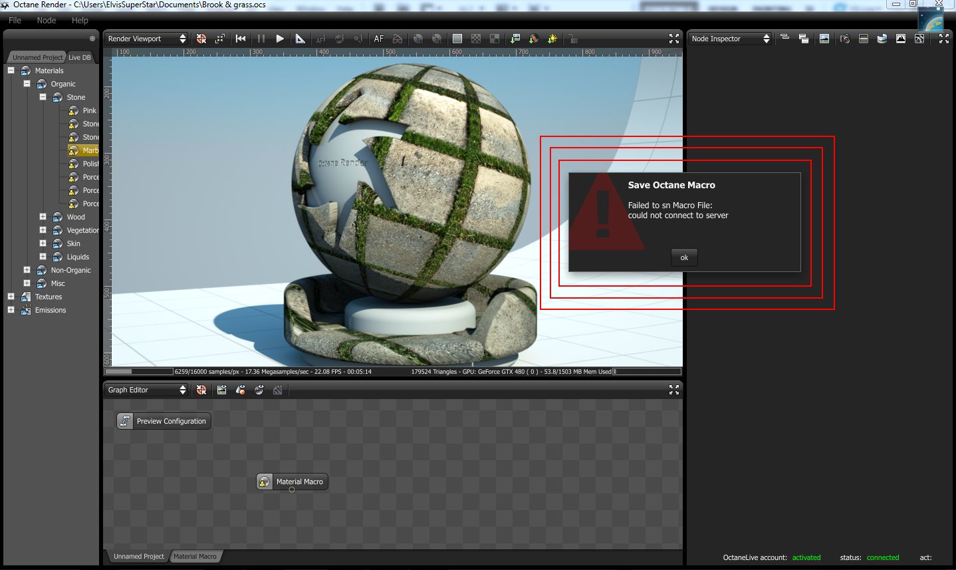Select the Pink material item
This screenshot has height=570, width=956.
pyautogui.click(x=83, y=110)
